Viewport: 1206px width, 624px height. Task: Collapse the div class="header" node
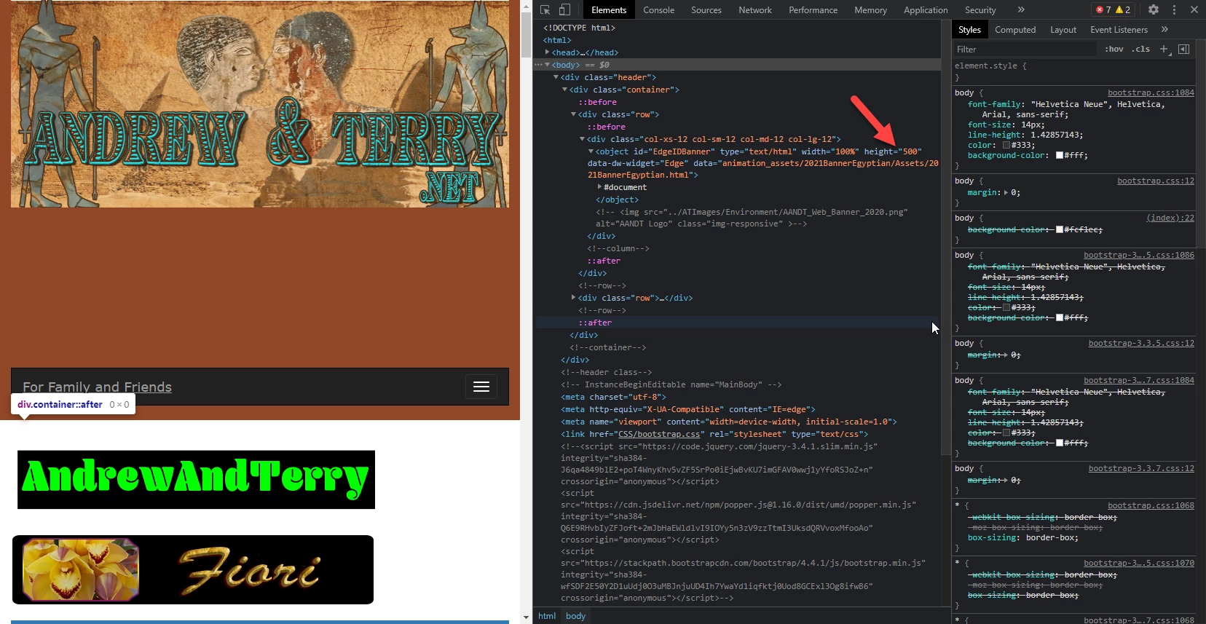(556, 77)
